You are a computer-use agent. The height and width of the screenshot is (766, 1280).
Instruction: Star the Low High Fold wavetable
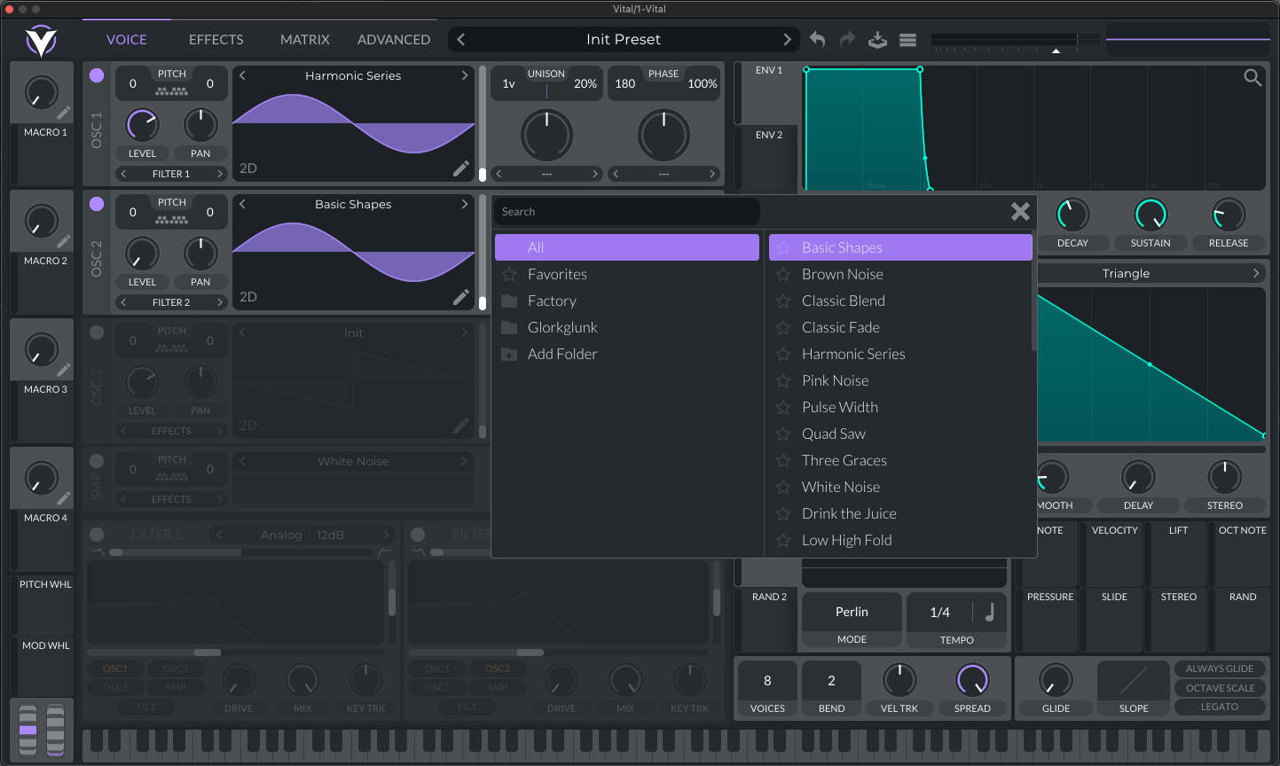tap(783, 540)
